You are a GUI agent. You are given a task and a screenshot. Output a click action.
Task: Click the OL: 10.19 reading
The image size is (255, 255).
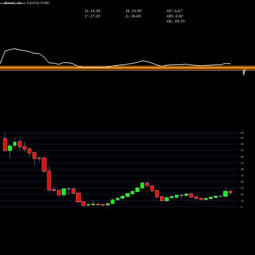(x=175, y=21)
